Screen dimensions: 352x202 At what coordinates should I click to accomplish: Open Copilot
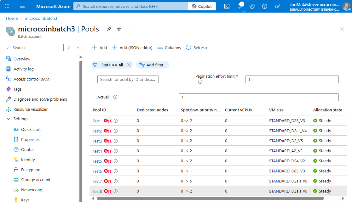202,6
